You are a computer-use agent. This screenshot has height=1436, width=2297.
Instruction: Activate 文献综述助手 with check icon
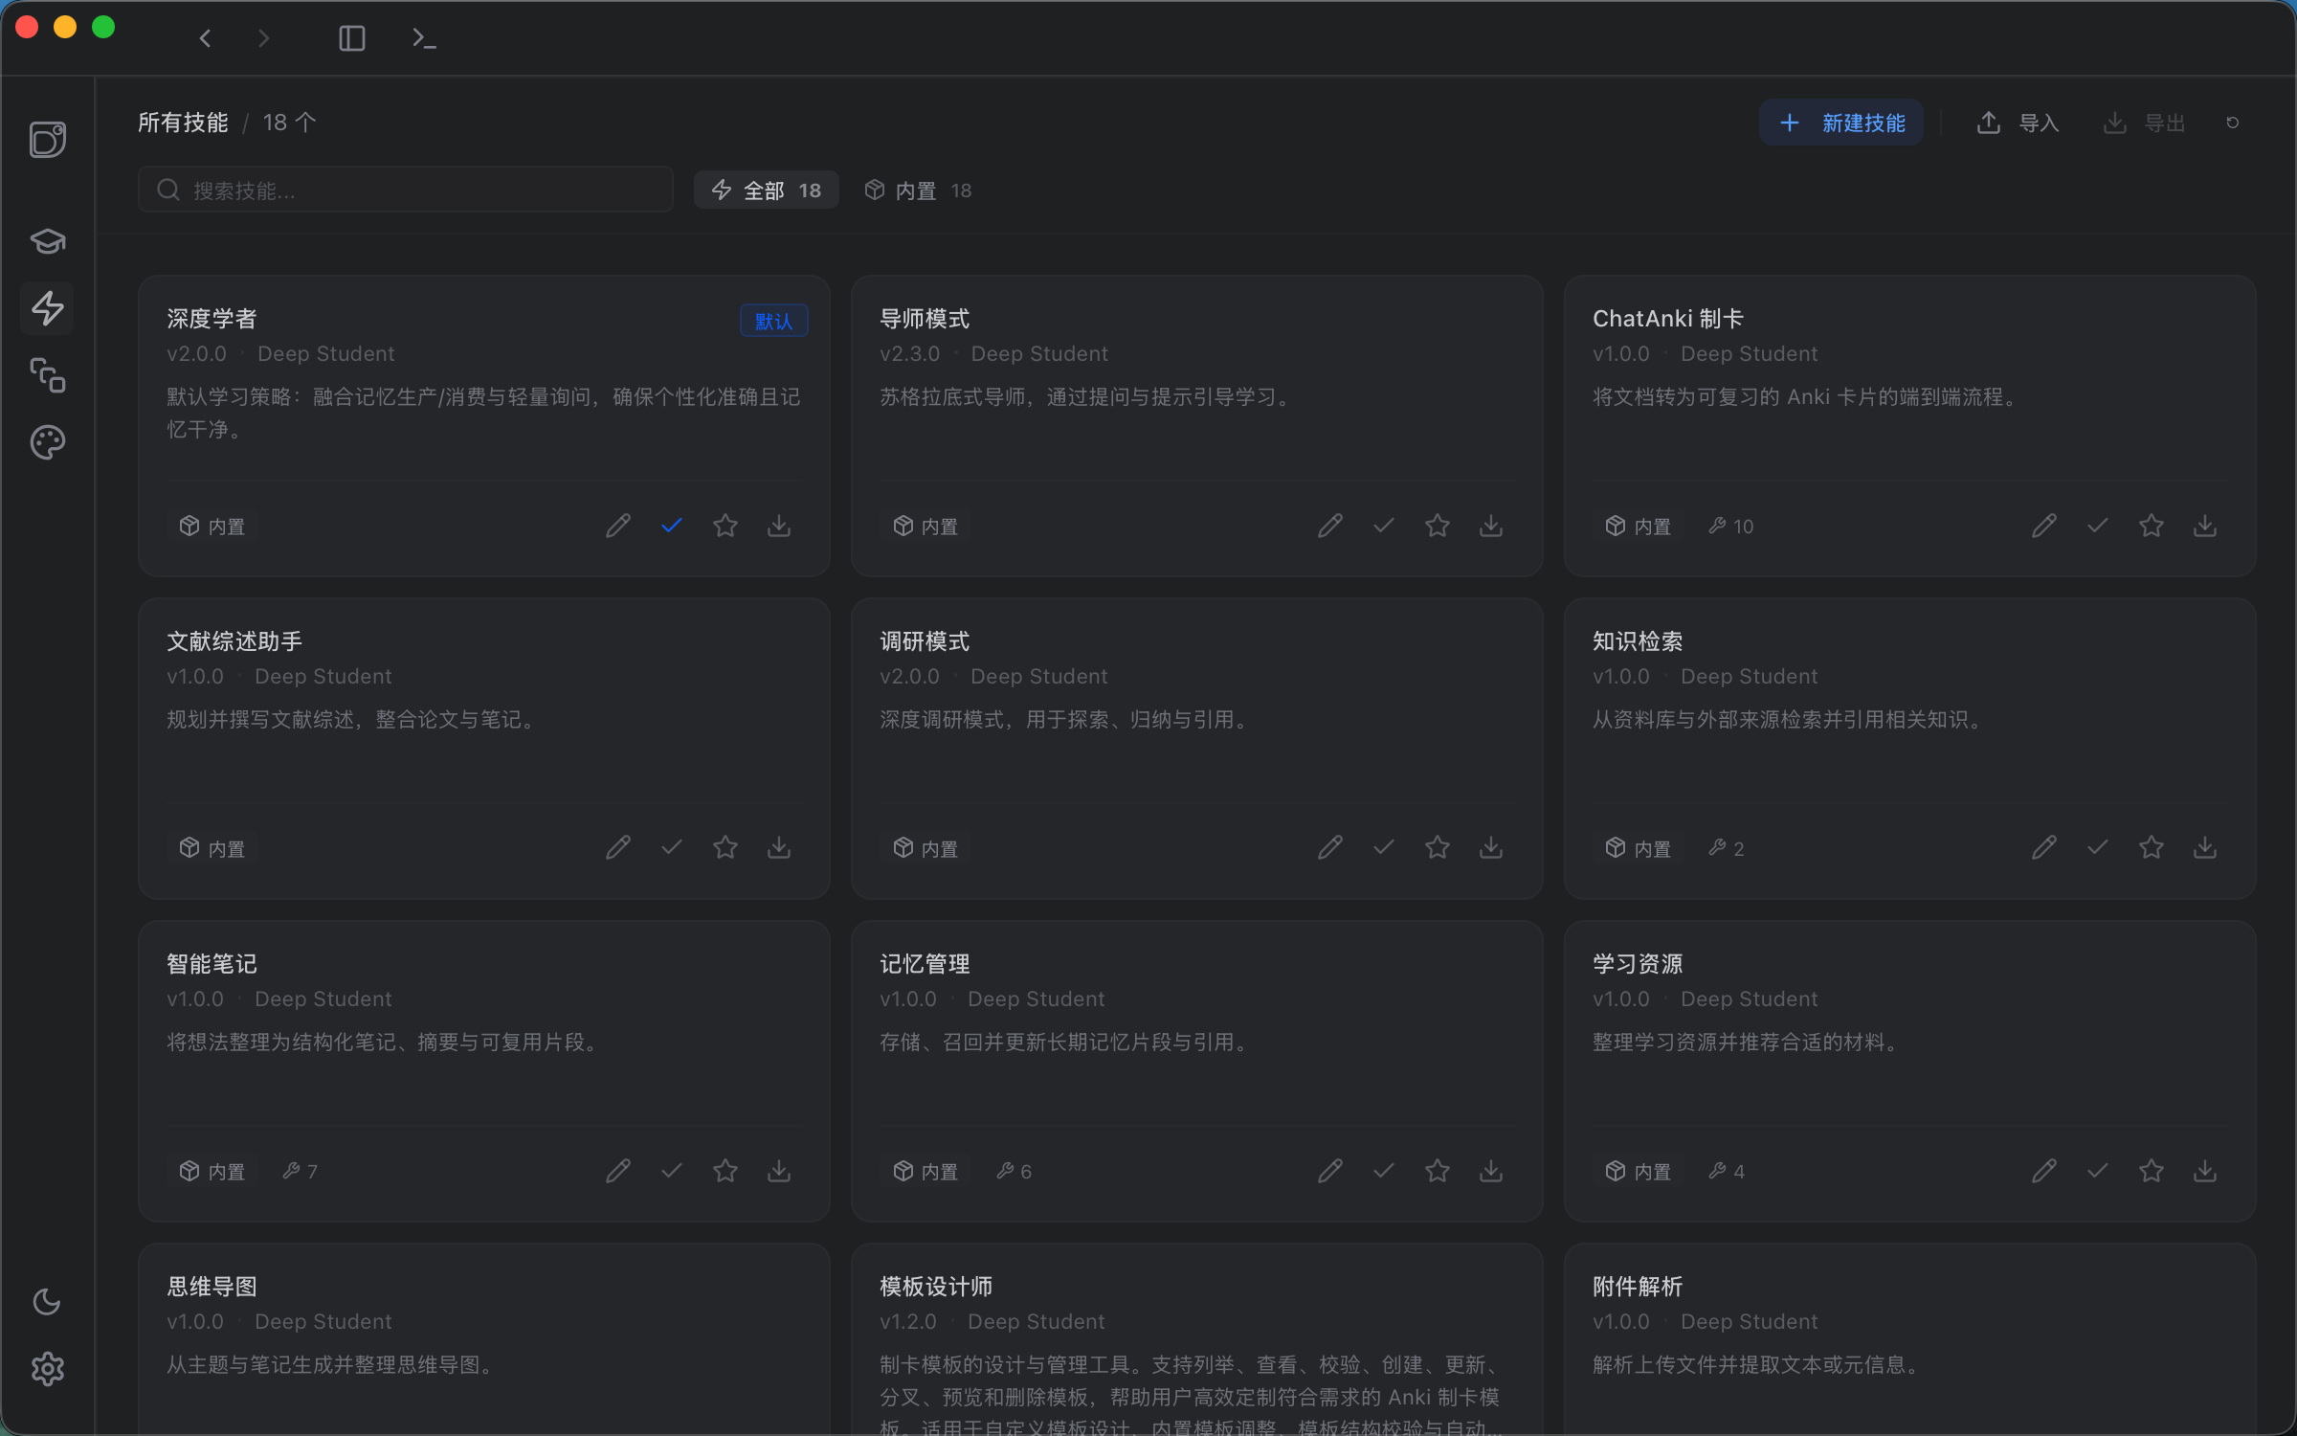coord(672,847)
